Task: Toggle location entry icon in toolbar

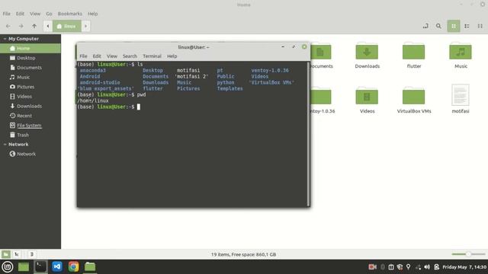Action: [425, 26]
